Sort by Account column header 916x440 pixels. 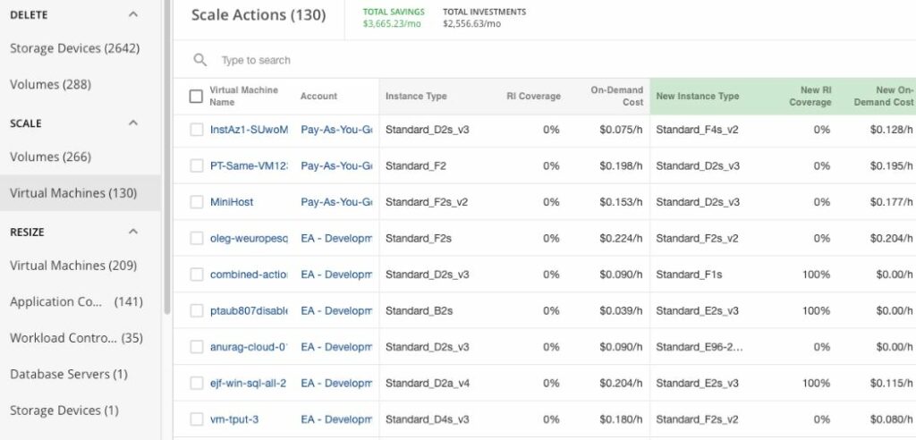coord(319,96)
